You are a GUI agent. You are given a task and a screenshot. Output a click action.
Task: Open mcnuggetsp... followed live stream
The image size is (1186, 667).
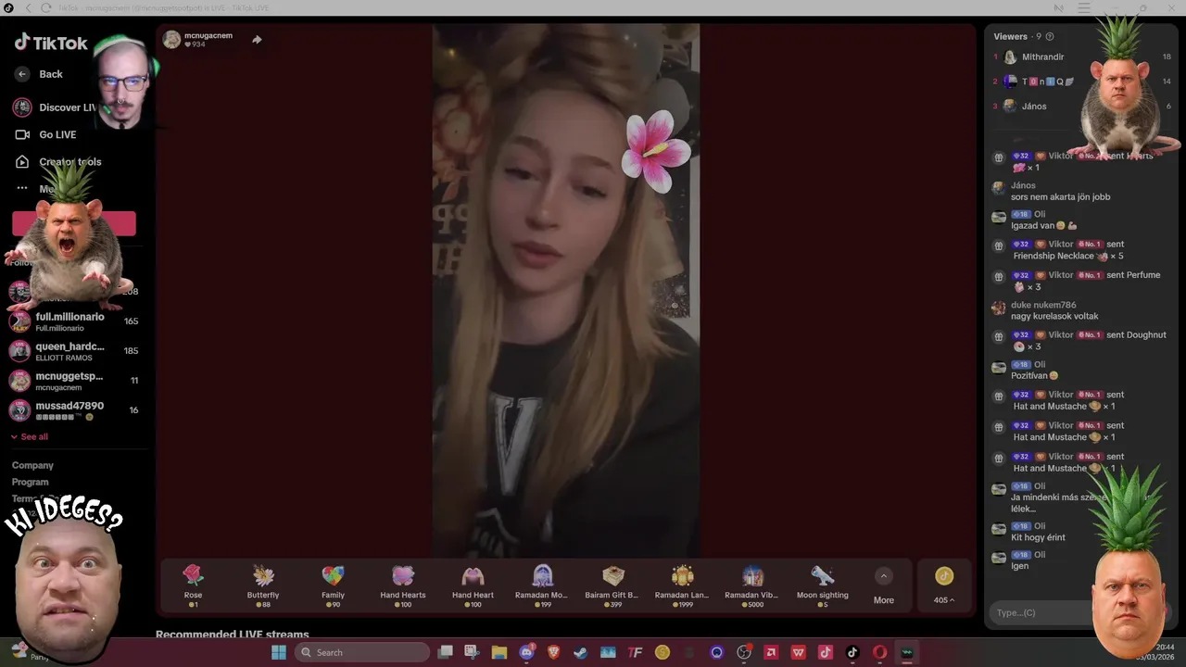click(x=74, y=381)
